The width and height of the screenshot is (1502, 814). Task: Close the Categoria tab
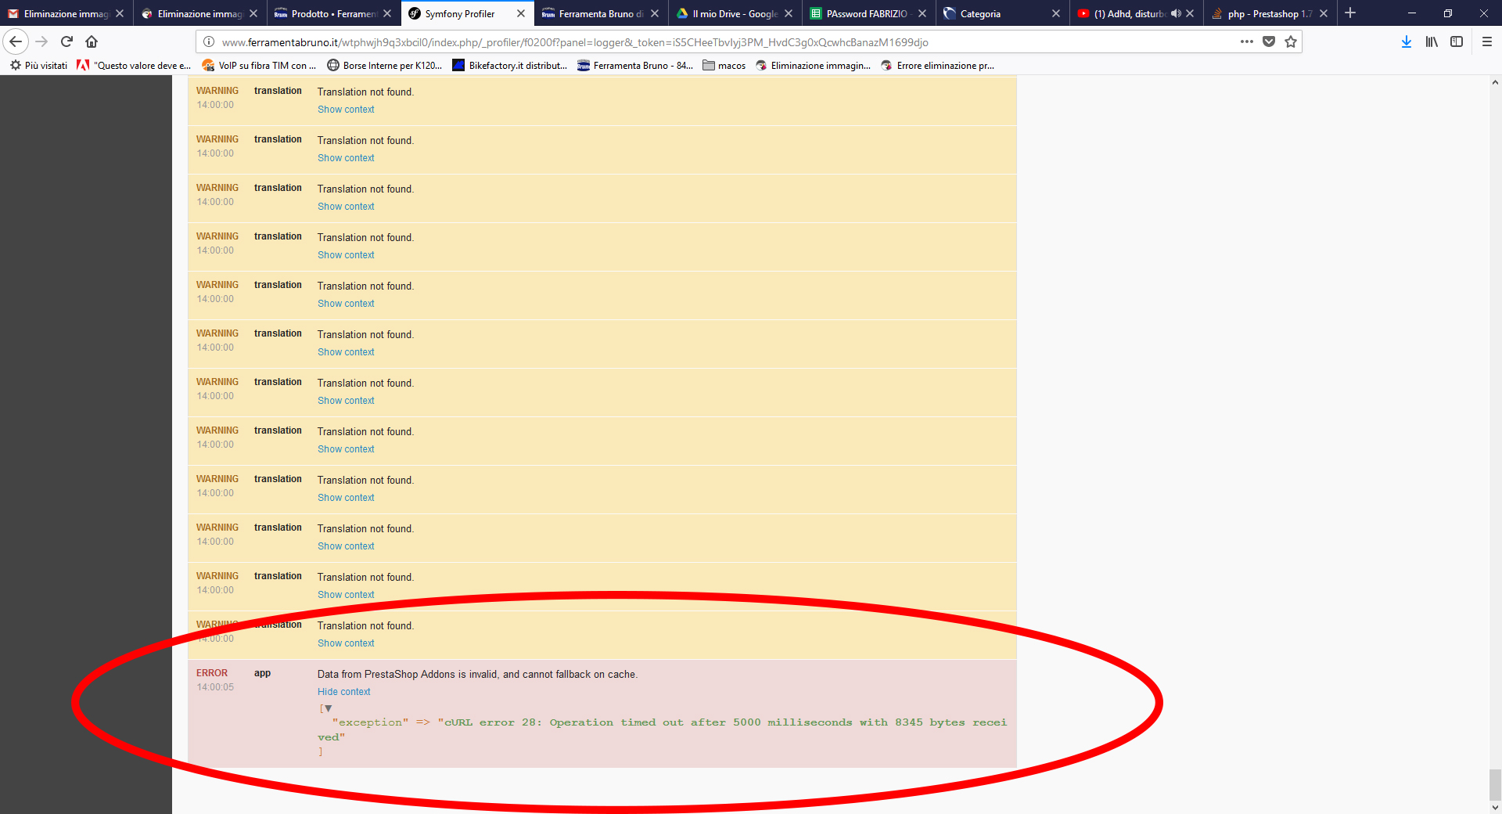point(1056,13)
